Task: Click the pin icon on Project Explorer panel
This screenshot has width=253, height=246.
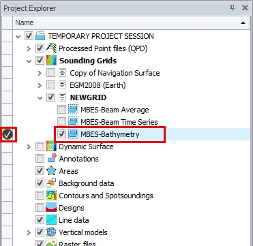Action: pos(232,8)
